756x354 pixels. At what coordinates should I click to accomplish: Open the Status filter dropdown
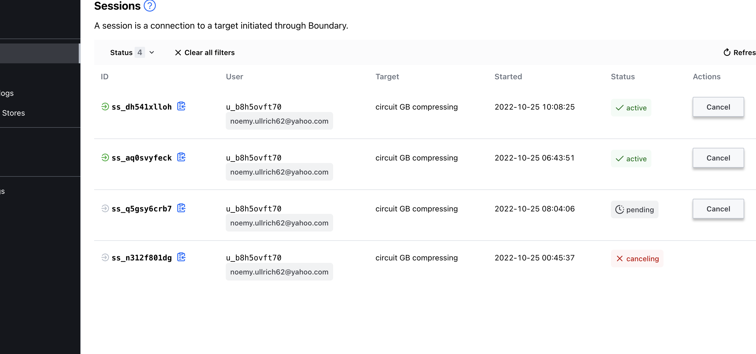[x=121, y=53]
